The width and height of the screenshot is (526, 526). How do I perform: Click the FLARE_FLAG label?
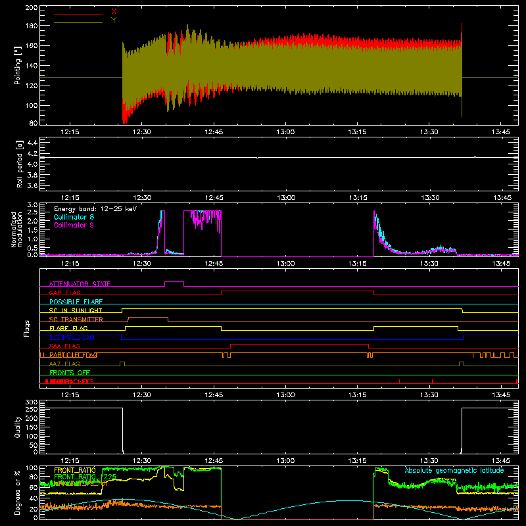click(68, 328)
